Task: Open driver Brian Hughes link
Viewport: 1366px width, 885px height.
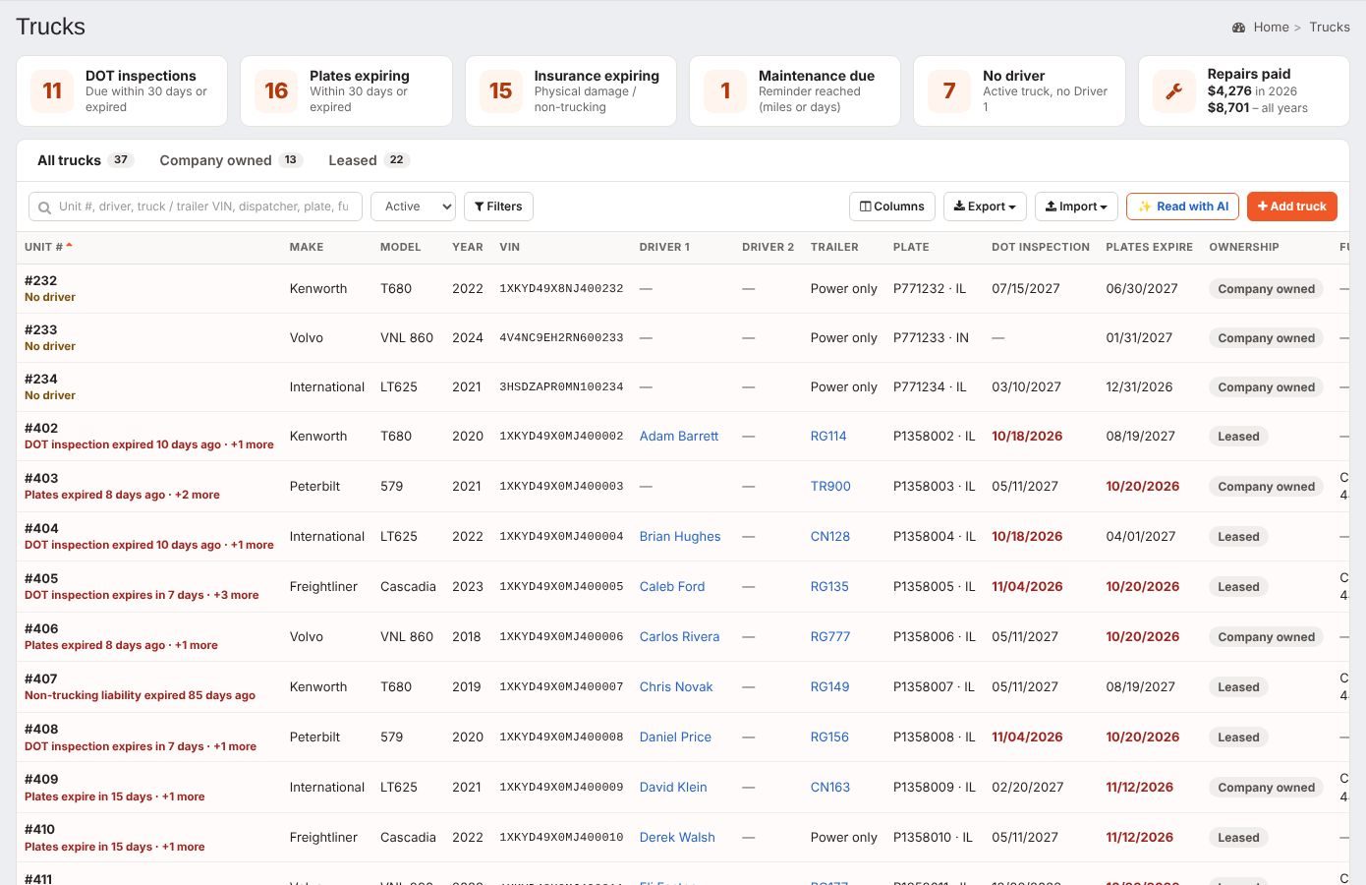Action: pyautogui.click(x=680, y=536)
